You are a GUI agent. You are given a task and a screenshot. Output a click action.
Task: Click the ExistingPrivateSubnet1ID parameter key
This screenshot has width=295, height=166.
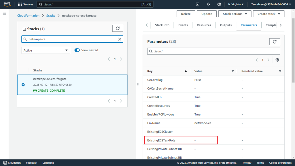(x=164, y=149)
